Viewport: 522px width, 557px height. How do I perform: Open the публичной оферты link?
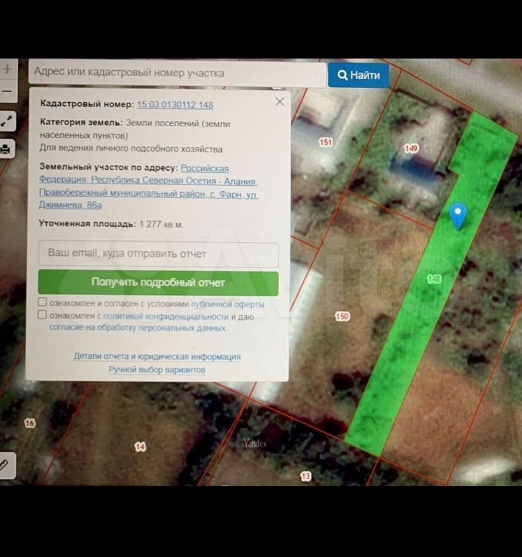[x=228, y=304]
